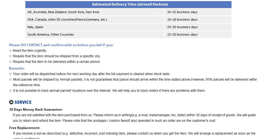Click the 'South America, Other Countries' cell

pyautogui.click(x=95, y=35)
